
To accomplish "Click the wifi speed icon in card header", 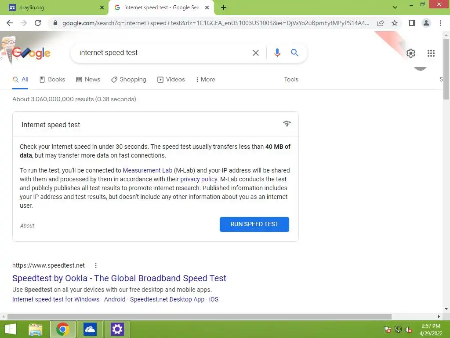I will click(x=287, y=124).
